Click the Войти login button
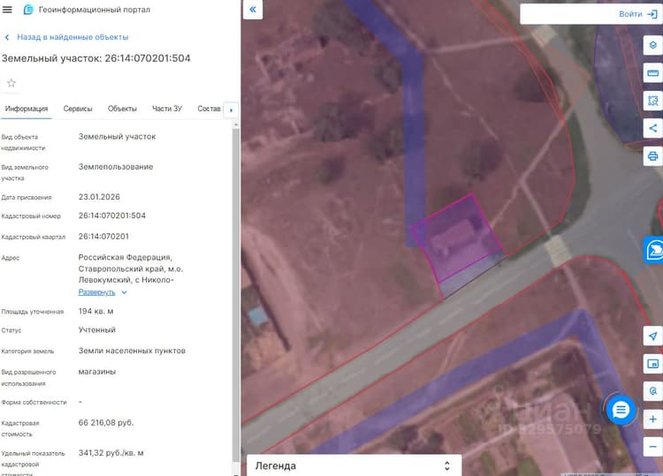The height and width of the screenshot is (476, 663). coord(630,14)
